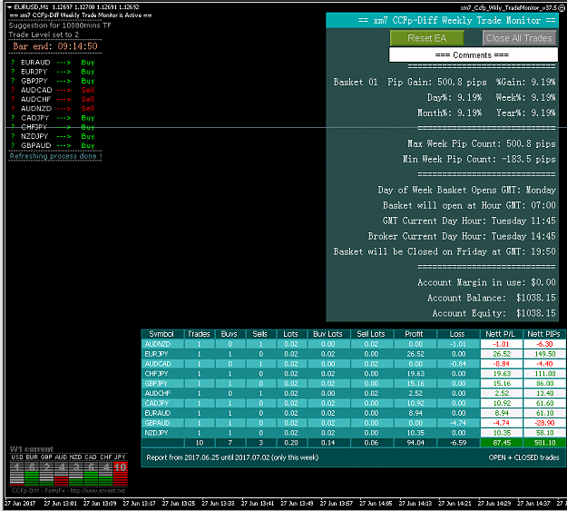Viewport: 567px width, 511px height.
Task: Click the NZDJPY symbol in trades table
Action: (x=157, y=433)
